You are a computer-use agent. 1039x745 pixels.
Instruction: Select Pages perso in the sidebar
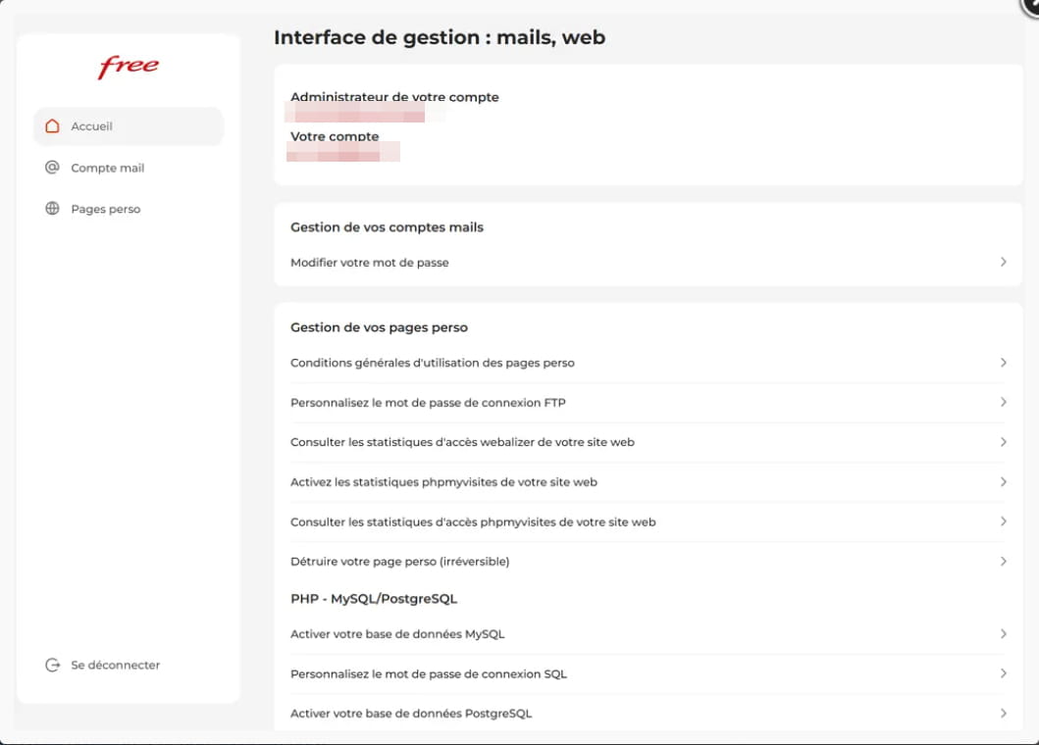click(x=105, y=209)
